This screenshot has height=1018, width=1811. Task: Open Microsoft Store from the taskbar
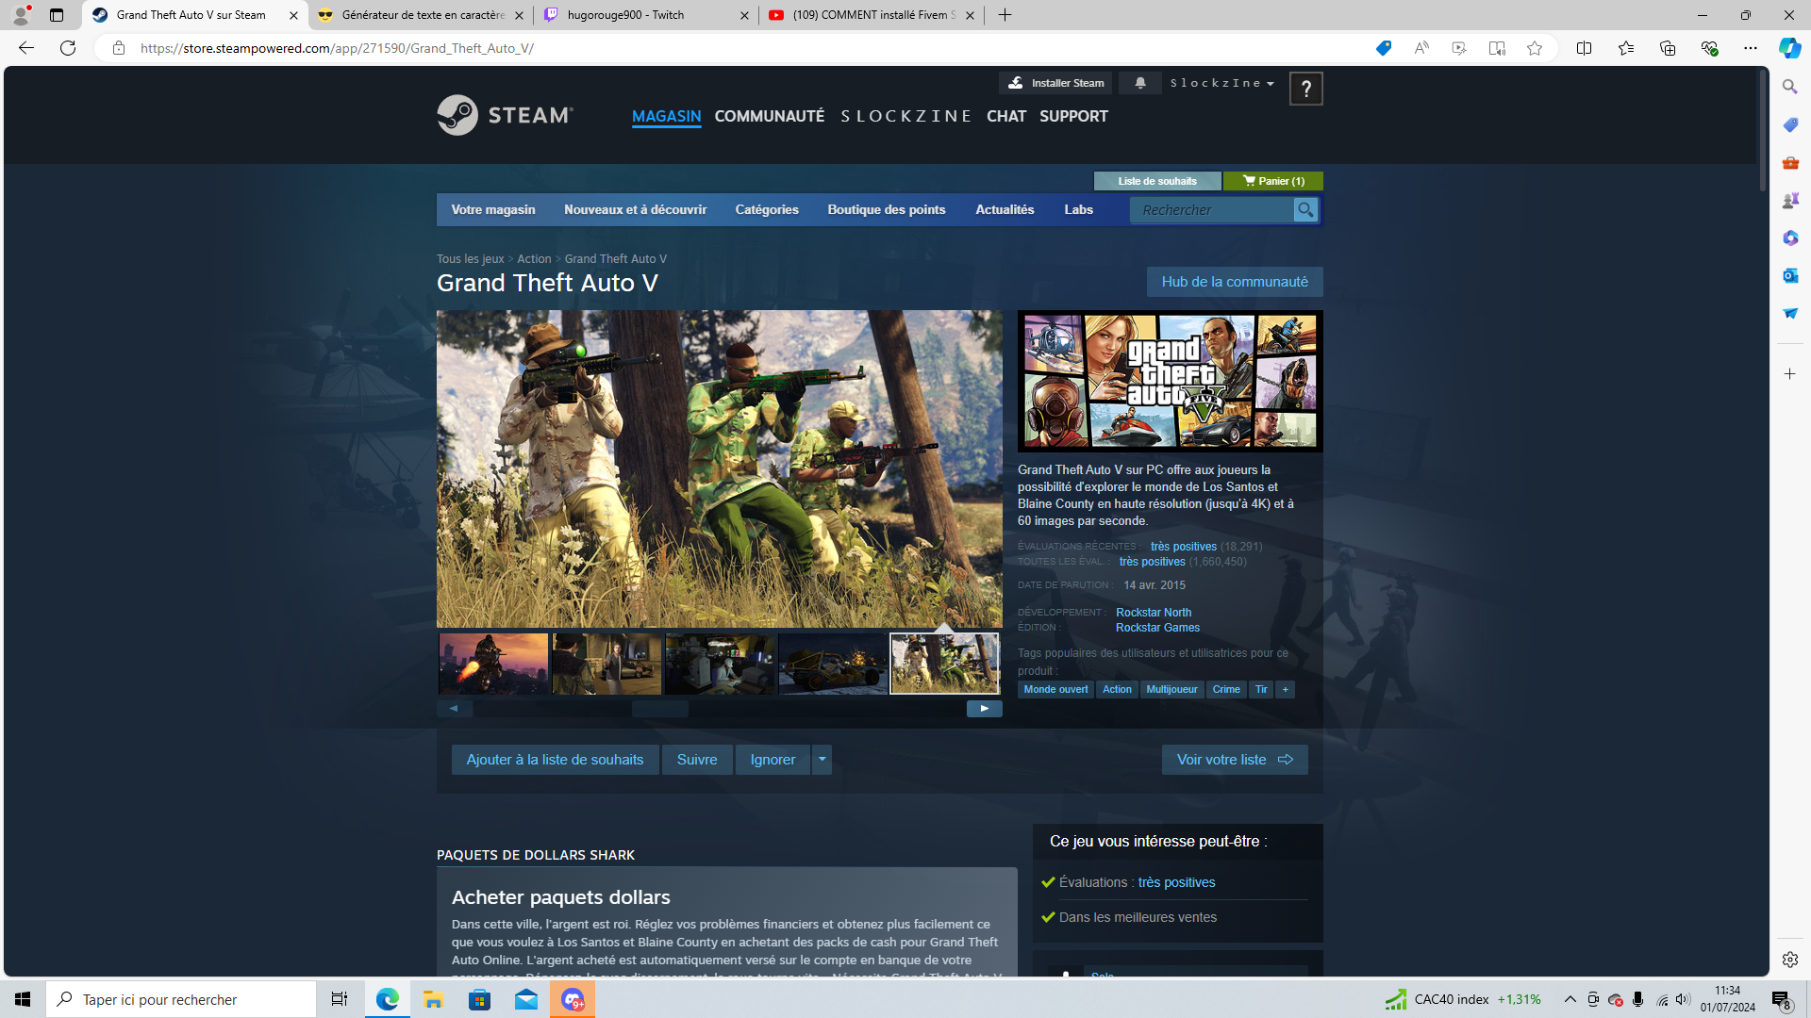coord(480,999)
